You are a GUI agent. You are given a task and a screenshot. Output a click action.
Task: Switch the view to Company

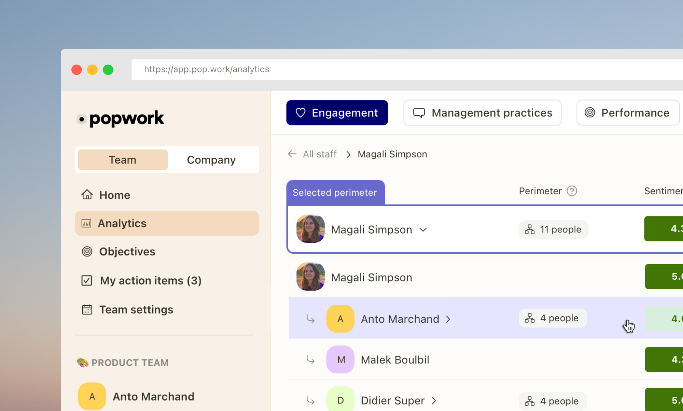click(x=211, y=160)
